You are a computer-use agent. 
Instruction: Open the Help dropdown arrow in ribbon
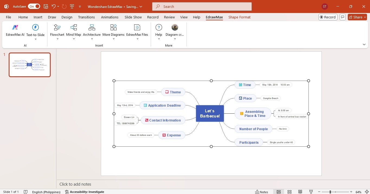(x=159, y=39)
